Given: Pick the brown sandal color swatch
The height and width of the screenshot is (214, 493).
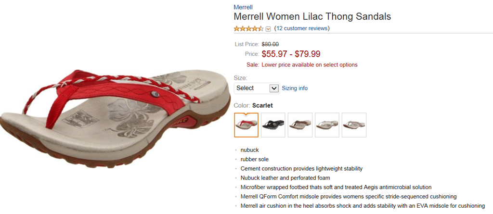Looking at the screenshot, I should pyautogui.click(x=300, y=125).
